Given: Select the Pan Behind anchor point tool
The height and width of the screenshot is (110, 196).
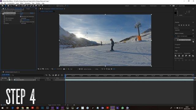Looking at the screenshot, I should (x=19, y=6).
